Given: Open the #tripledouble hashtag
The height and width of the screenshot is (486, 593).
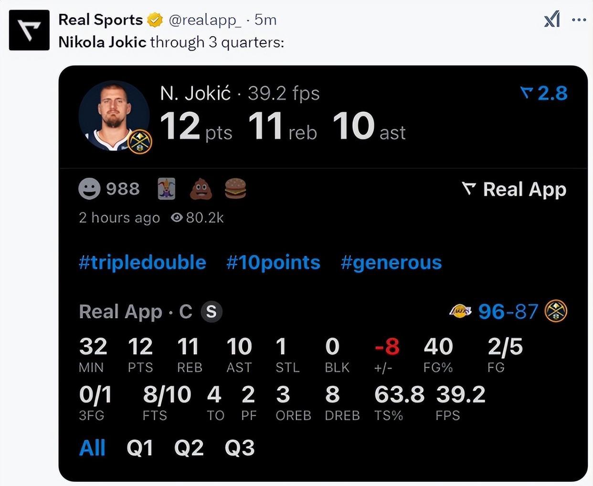Looking at the screenshot, I should (142, 263).
